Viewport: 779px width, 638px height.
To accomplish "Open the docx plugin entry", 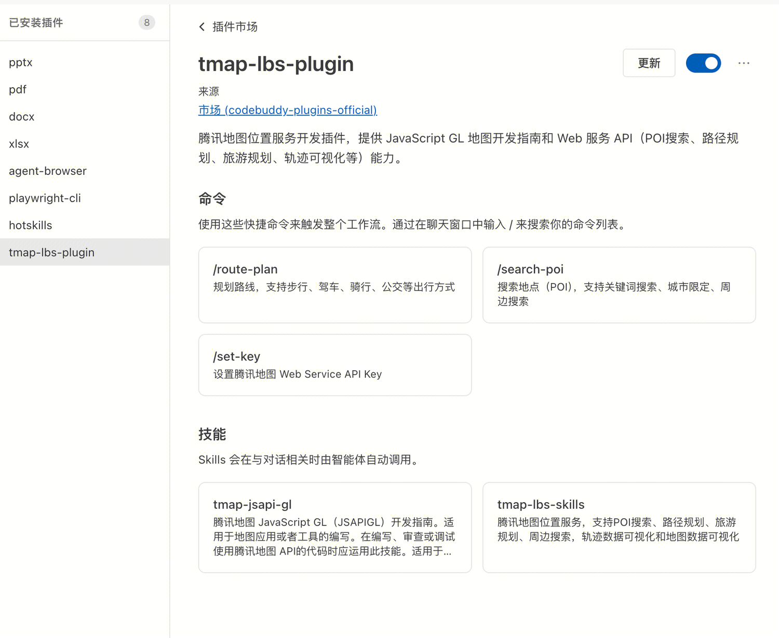I will tap(22, 117).
